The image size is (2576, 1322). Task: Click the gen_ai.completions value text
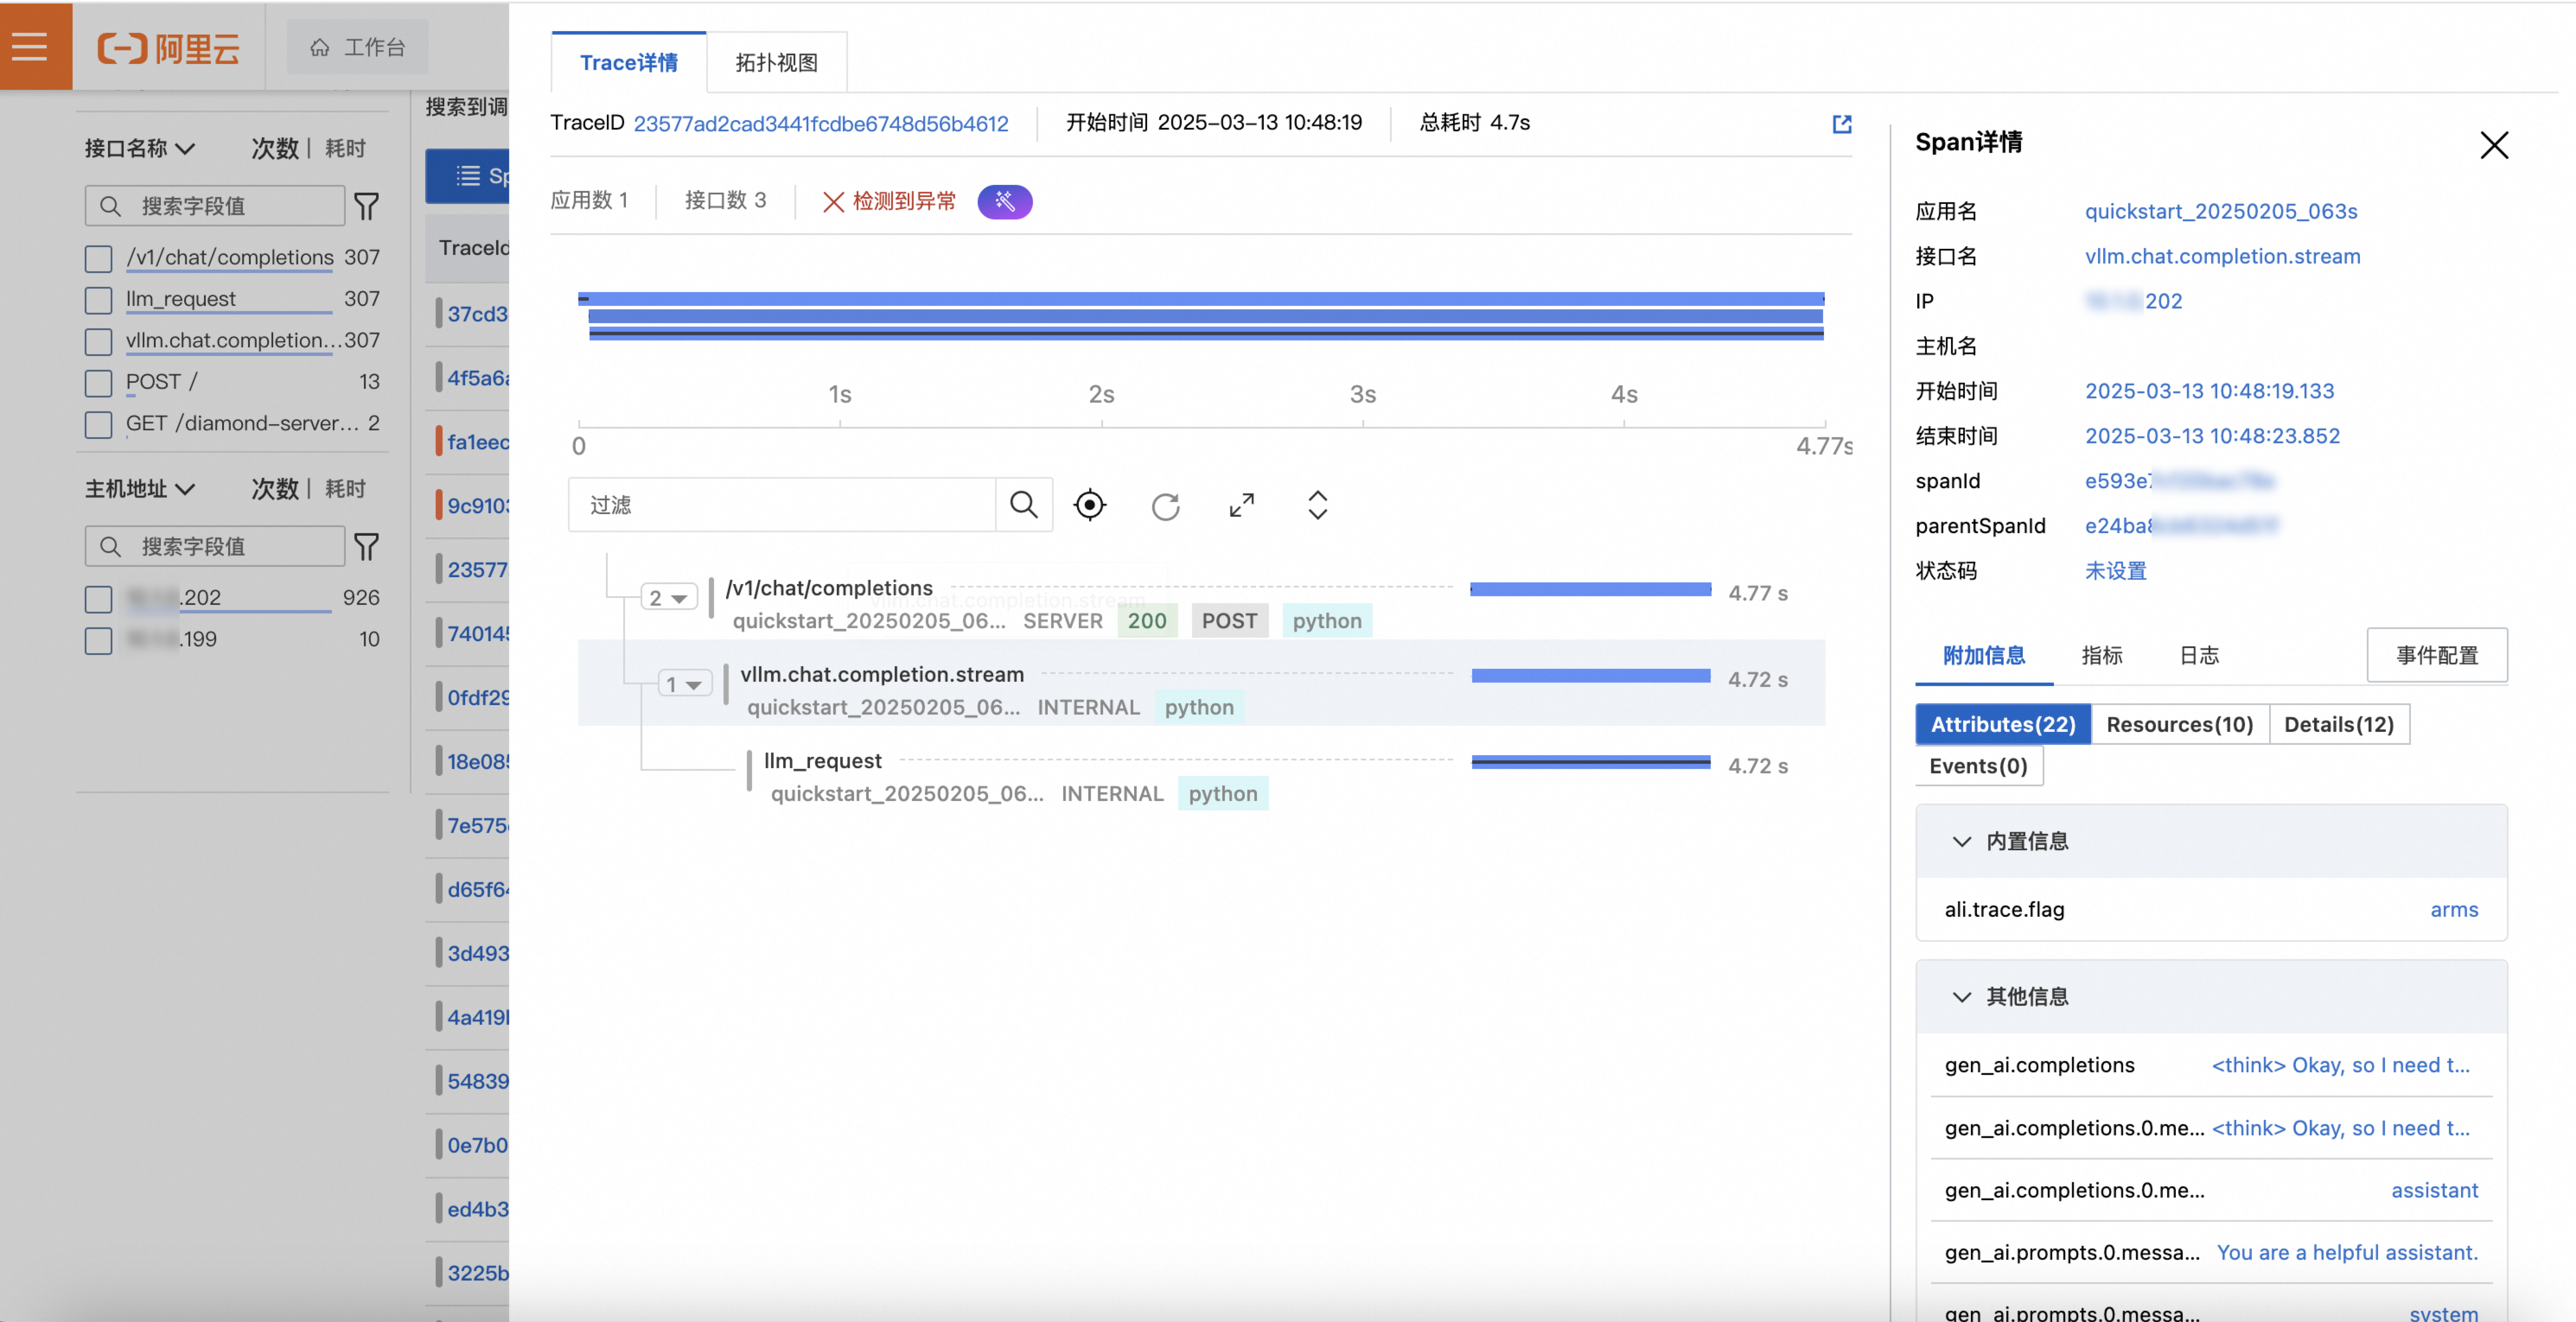2340,1065
